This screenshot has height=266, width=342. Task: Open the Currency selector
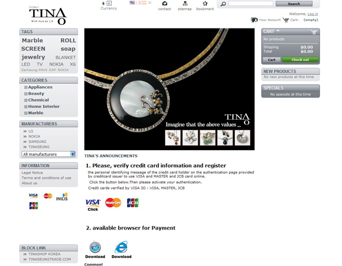click(109, 4)
